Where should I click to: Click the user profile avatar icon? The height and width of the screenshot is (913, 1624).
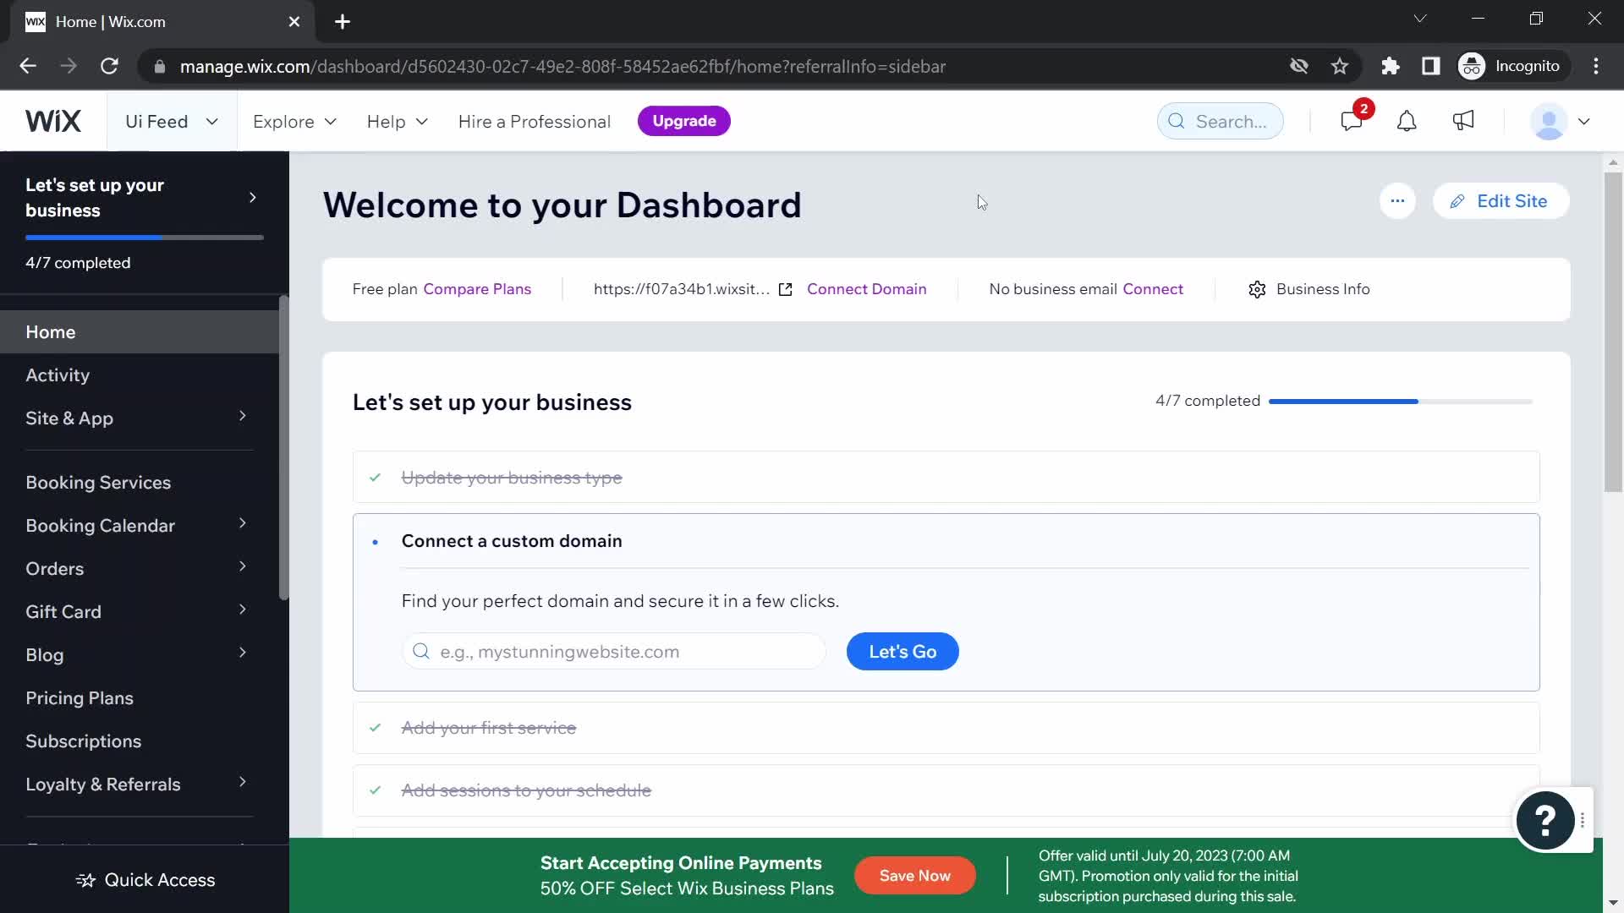(1550, 120)
